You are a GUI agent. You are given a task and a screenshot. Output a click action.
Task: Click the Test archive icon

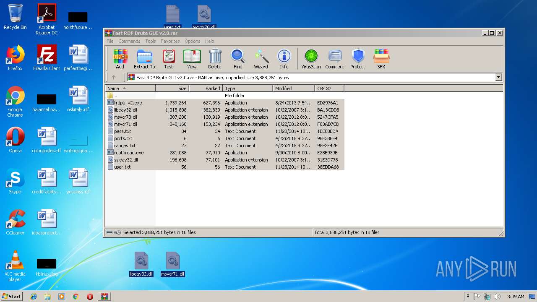coord(169,59)
